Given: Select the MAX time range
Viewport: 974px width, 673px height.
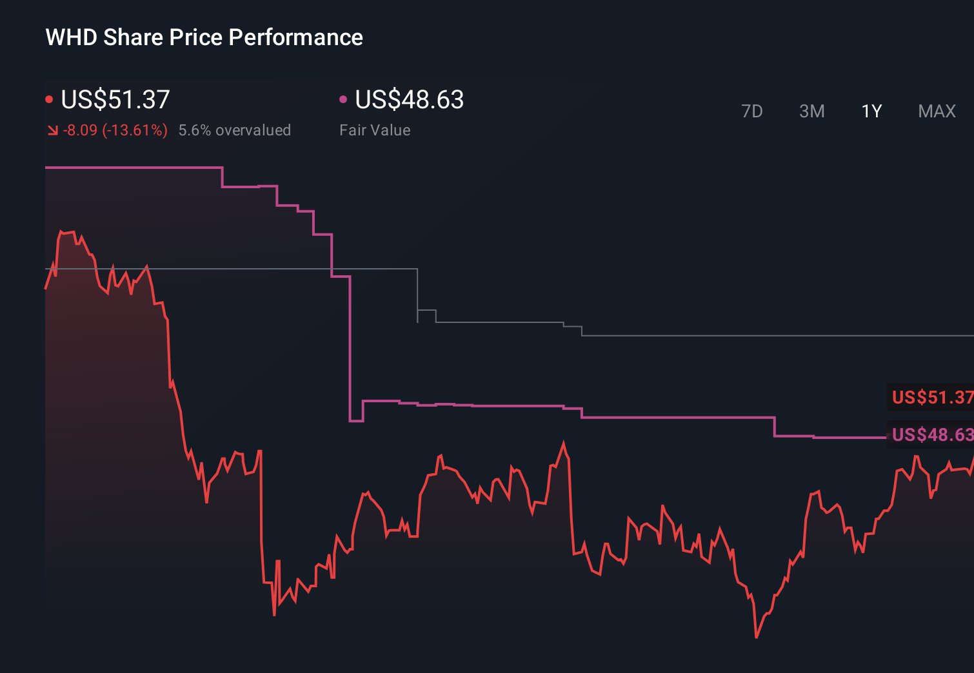Looking at the screenshot, I should click(x=936, y=112).
